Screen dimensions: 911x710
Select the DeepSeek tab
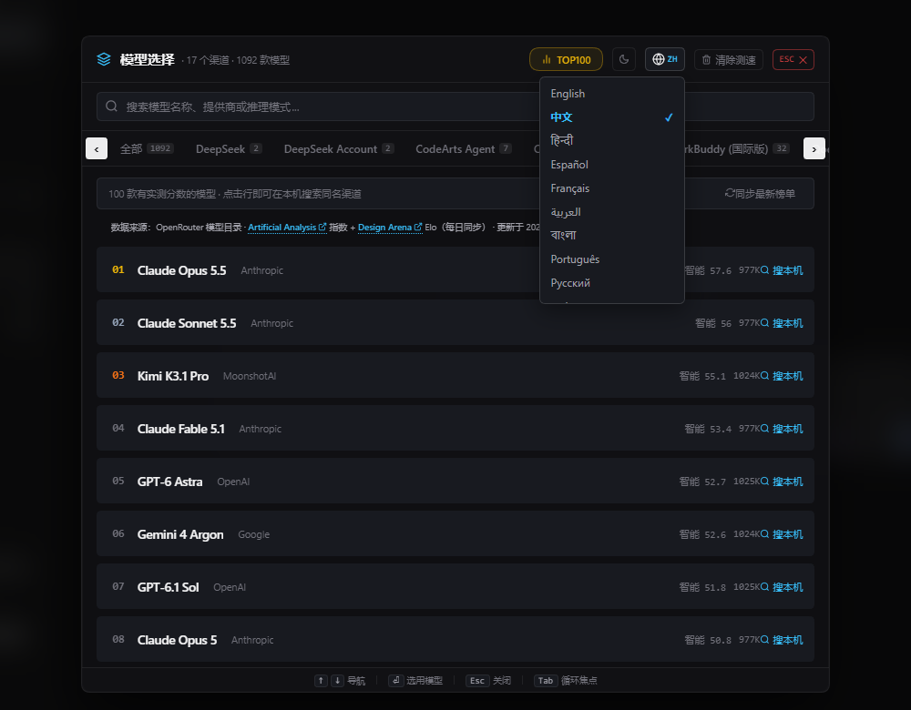(x=229, y=148)
